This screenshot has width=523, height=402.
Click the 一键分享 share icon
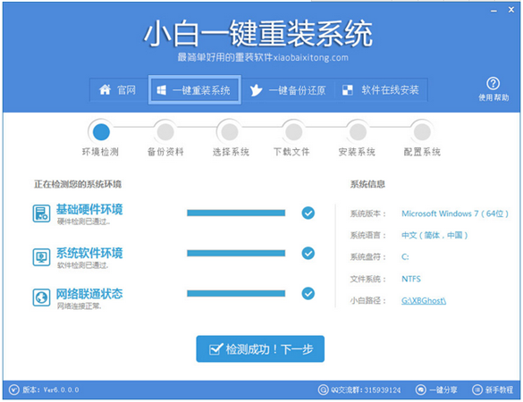[421, 389]
